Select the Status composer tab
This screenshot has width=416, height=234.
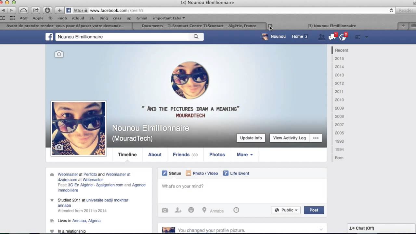click(172, 173)
